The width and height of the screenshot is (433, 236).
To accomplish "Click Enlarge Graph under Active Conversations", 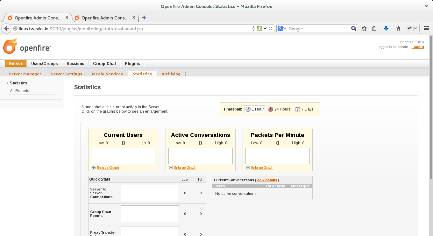I will click(185, 168).
